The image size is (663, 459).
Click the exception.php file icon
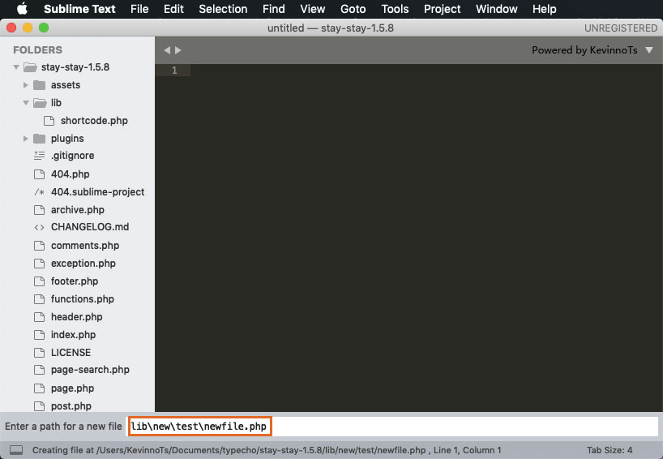coord(40,263)
